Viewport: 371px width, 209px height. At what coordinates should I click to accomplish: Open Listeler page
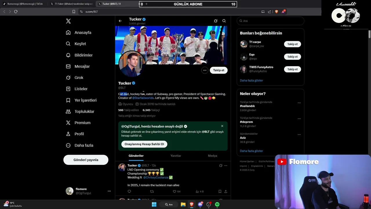(77, 89)
